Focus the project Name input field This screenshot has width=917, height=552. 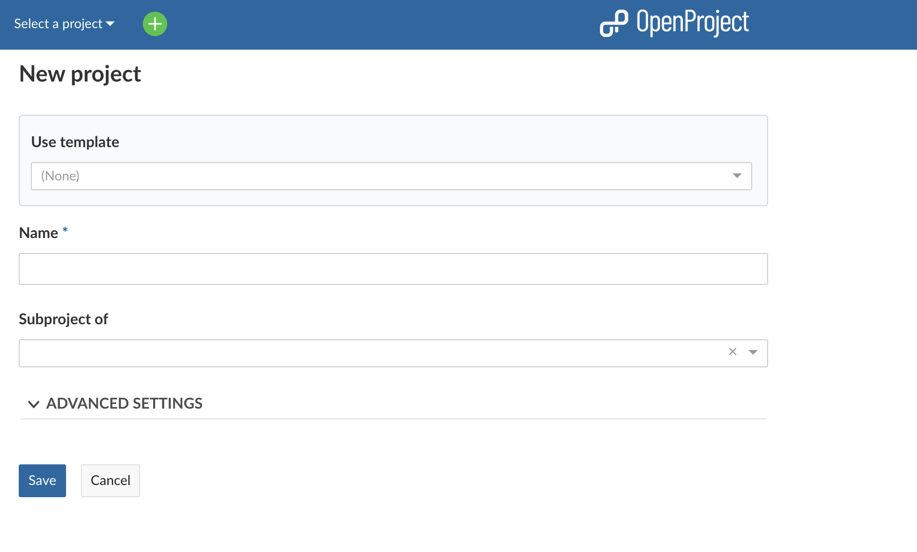click(392, 269)
